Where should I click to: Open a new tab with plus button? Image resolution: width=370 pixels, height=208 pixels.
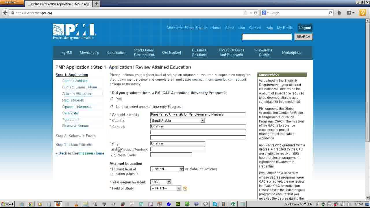(x=96, y=4)
